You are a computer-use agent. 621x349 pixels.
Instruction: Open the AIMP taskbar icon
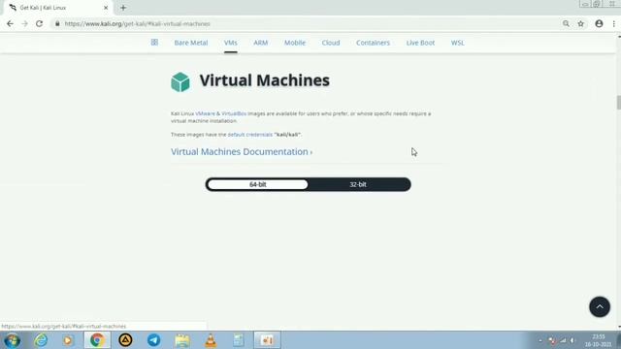(x=125, y=340)
